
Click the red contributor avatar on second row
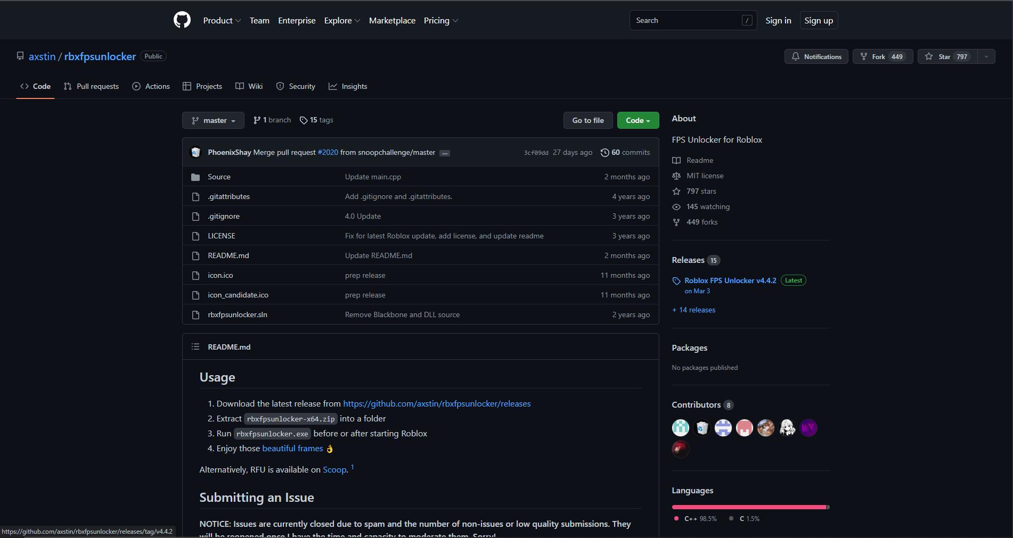coord(681,449)
